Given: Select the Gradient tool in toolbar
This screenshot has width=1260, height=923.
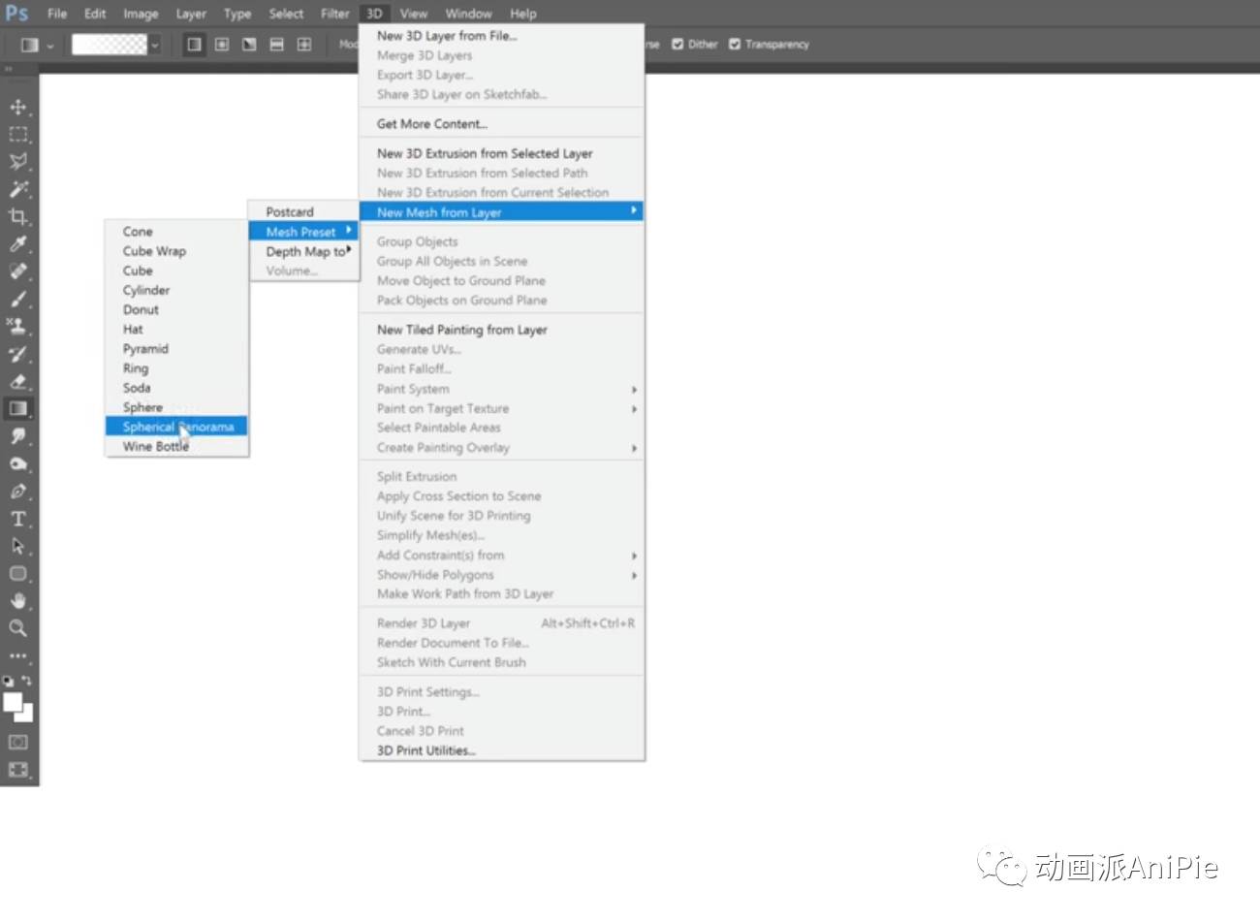Looking at the screenshot, I should (x=18, y=408).
